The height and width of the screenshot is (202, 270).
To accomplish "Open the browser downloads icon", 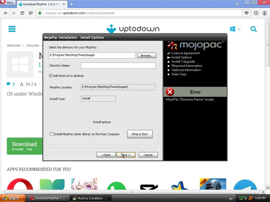I will [x=256, y=13].
